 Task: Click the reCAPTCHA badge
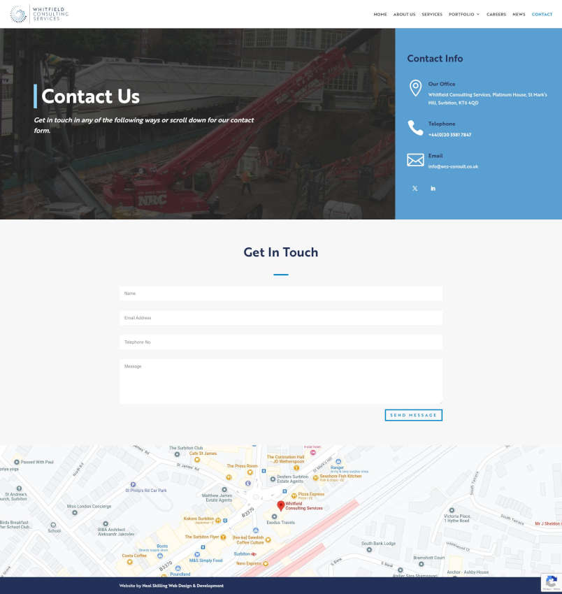[x=552, y=583]
